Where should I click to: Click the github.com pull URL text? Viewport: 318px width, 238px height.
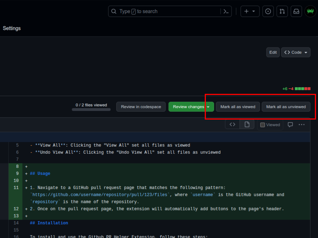(100, 195)
